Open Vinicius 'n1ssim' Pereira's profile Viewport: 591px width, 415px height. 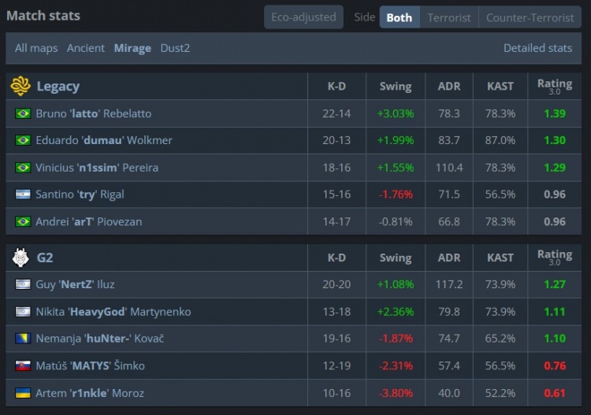97,168
